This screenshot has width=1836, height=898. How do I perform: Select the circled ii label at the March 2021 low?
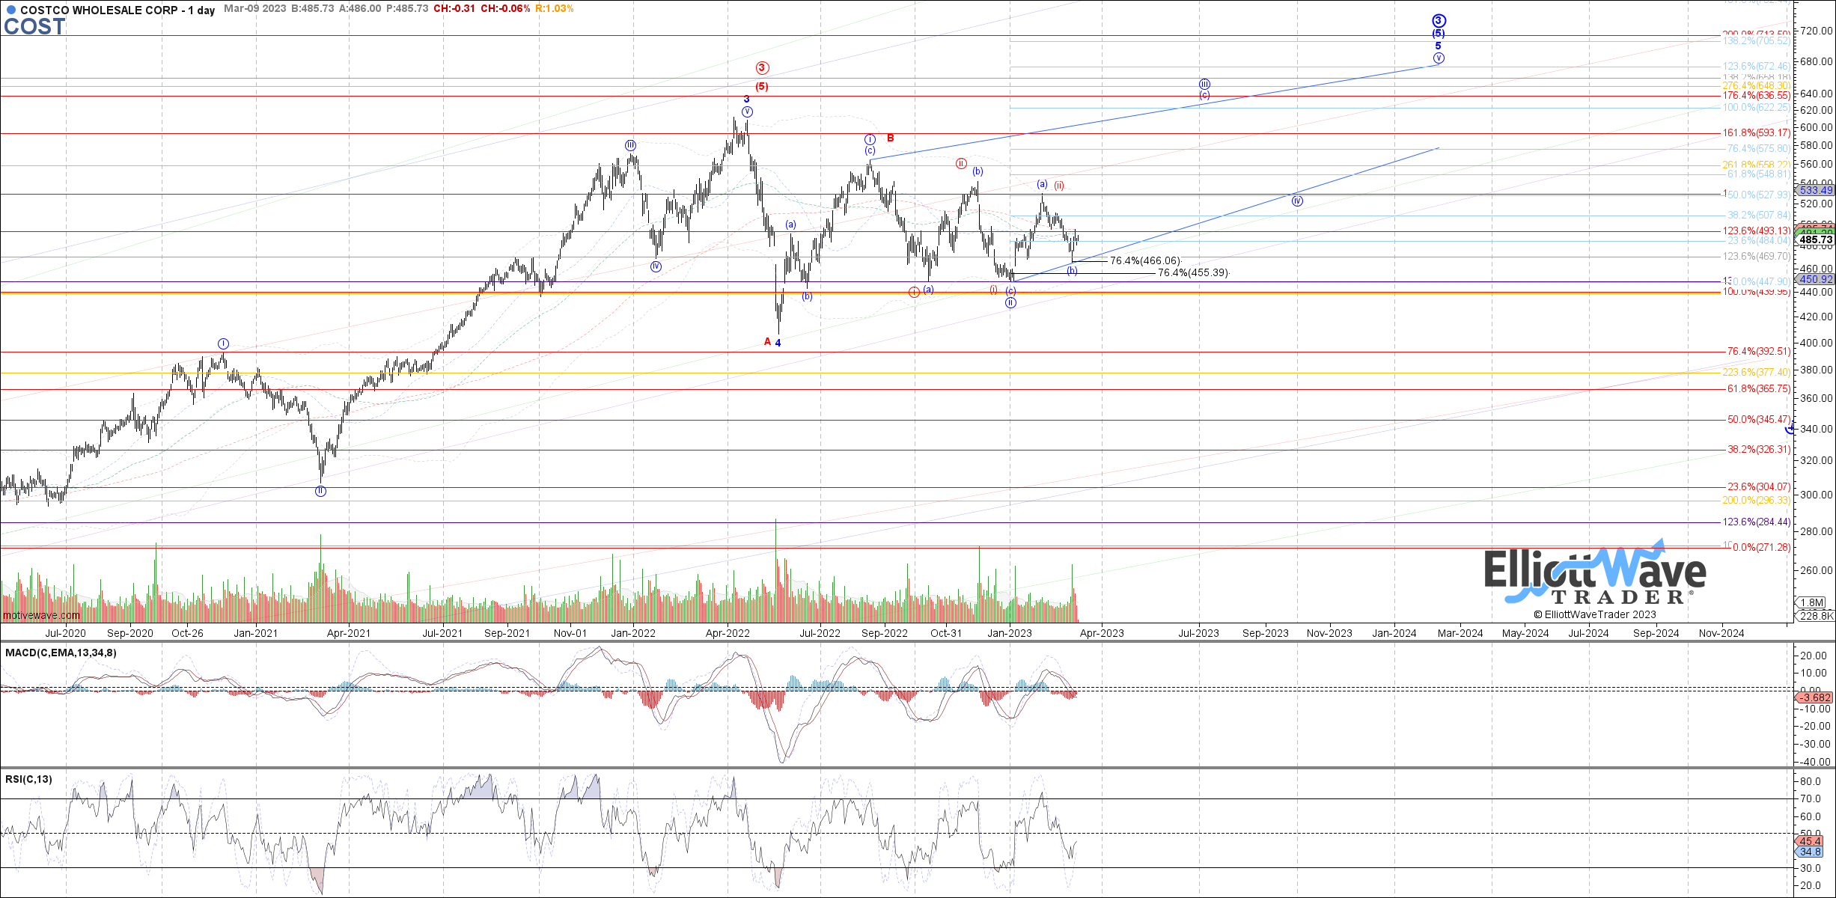[320, 492]
